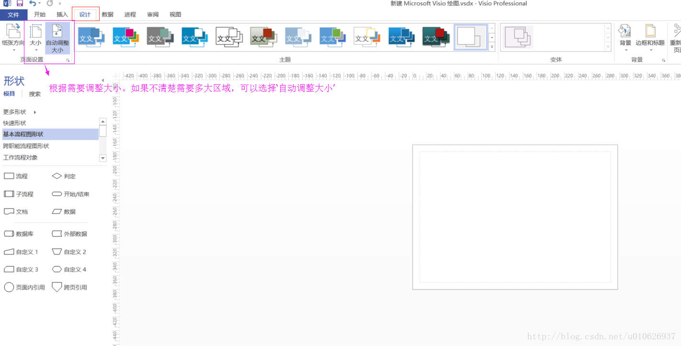Open the customize quick access toolbar arrow

coord(60,4)
